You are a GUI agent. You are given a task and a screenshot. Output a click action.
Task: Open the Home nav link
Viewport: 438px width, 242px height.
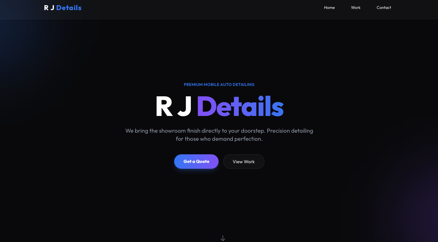pos(329,8)
